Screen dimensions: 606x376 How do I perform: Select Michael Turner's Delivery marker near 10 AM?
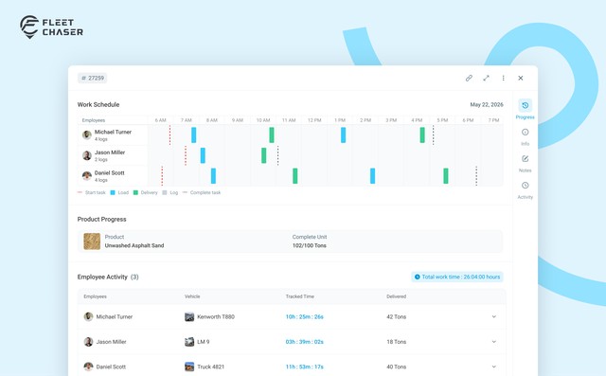(x=272, y=134)
